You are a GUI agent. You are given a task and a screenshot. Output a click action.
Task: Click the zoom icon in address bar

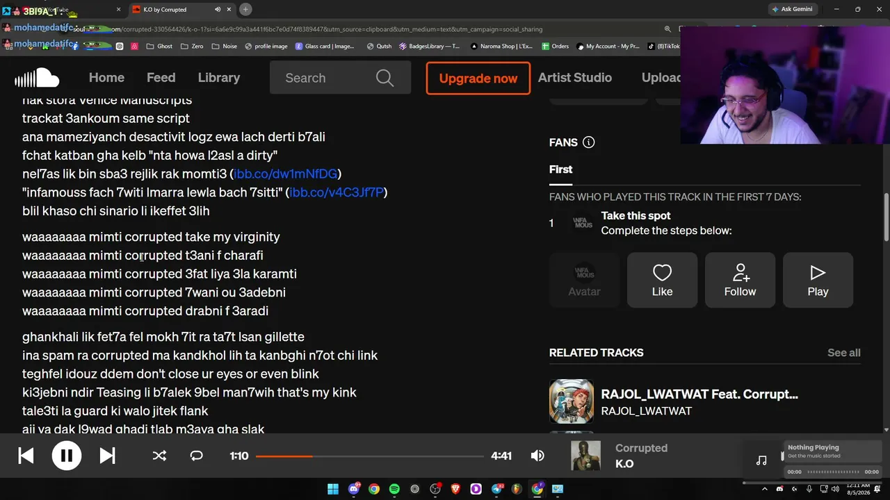click(667, 29)
